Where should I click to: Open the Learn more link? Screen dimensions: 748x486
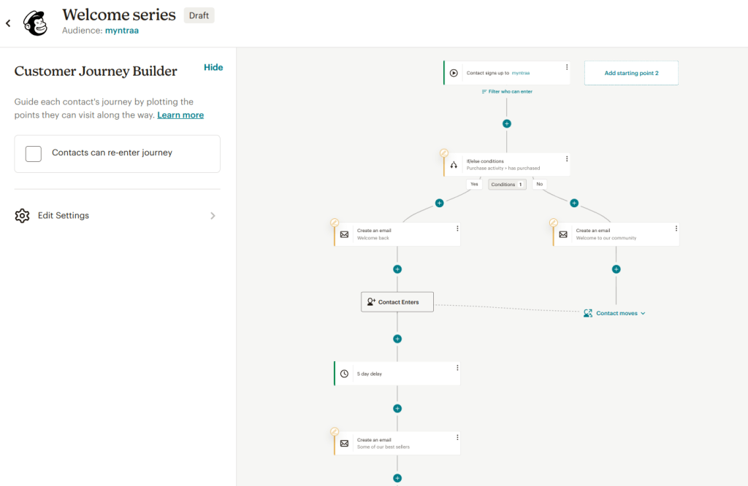click(180, 115)
